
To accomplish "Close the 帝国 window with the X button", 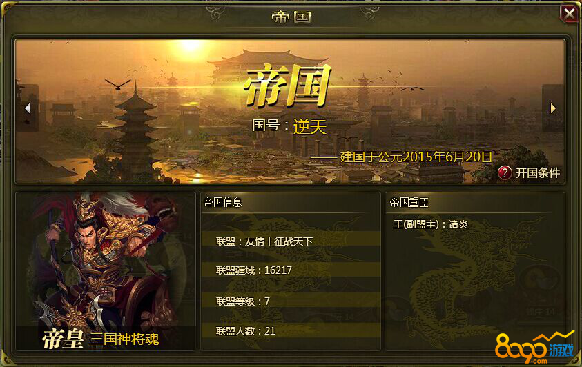I will click(x=569, y=13).
